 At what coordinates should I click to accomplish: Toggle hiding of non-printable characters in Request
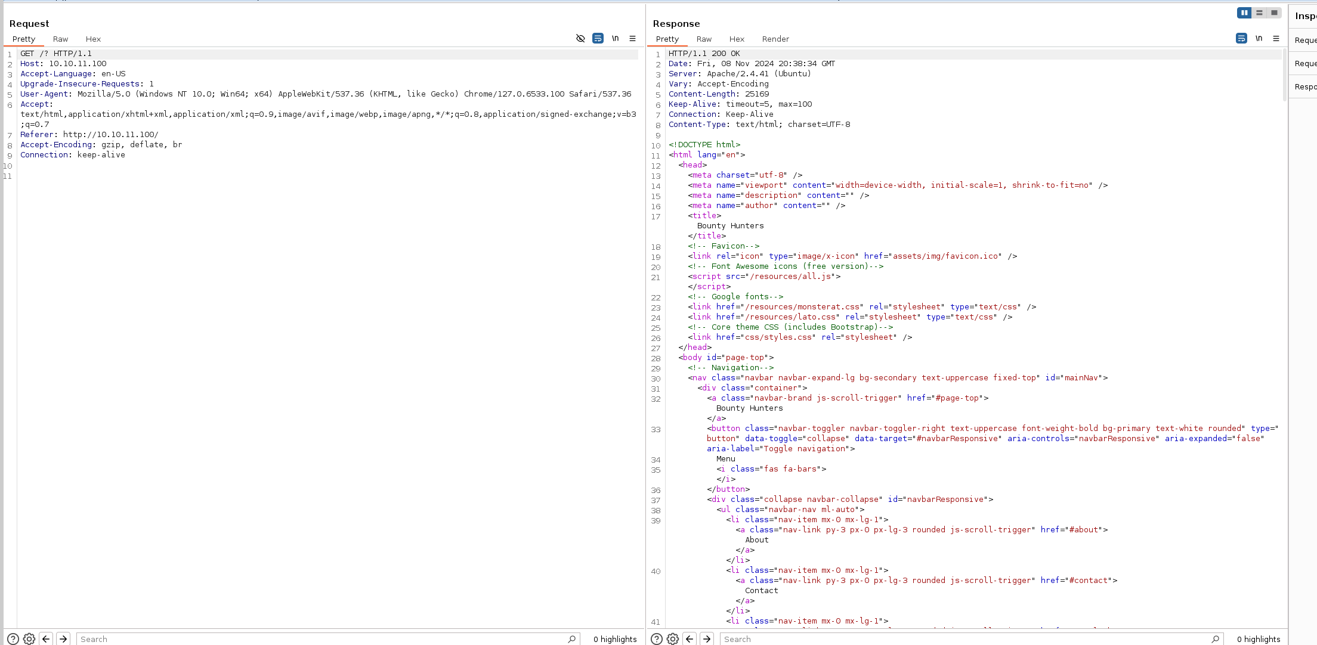click(x=580, y=38)
